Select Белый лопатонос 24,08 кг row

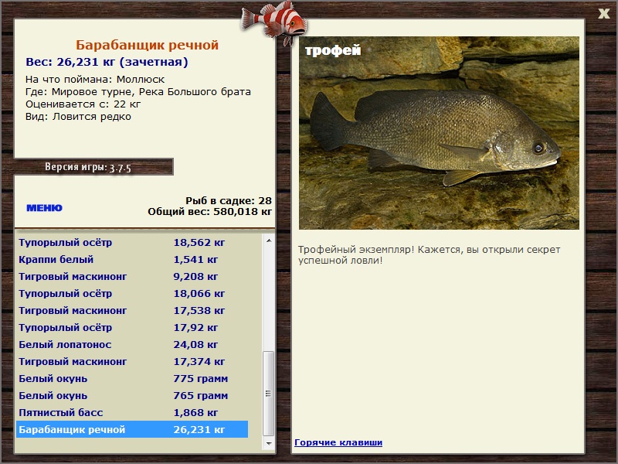132,344
